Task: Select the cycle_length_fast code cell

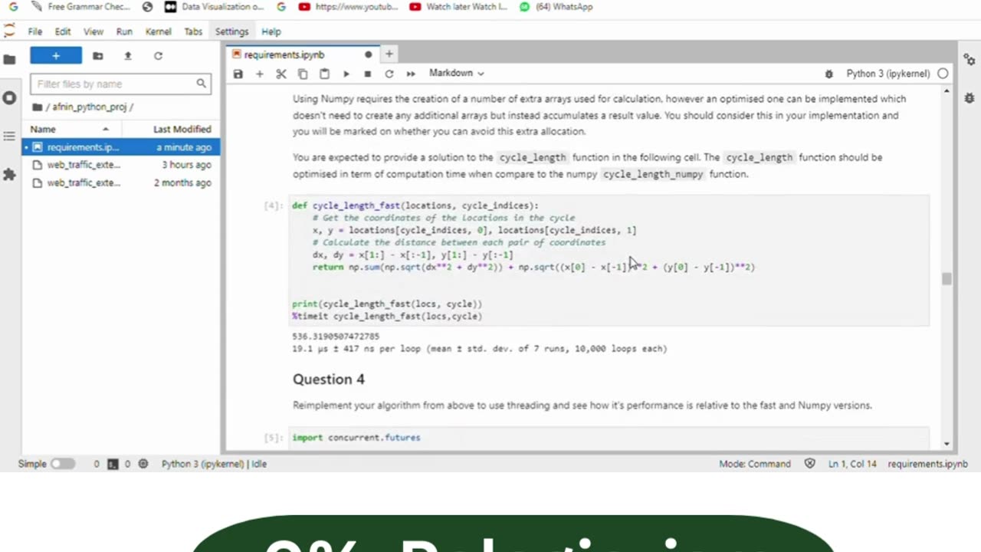Action: pyautogui.click(x=610, y=261)
